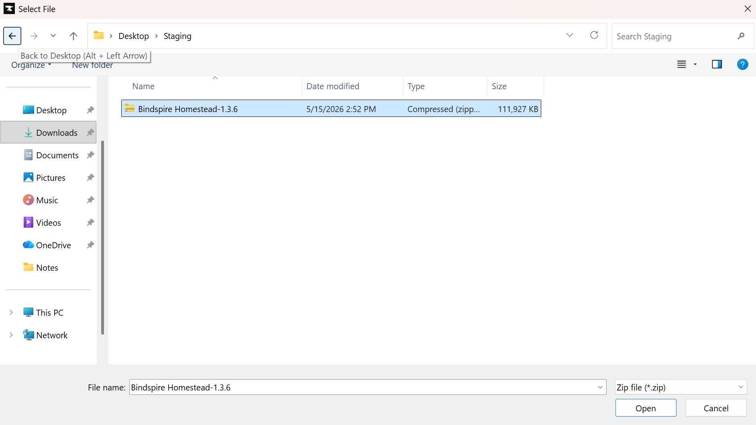Open the Organize menu
Viewport: 756px width, 425px height.
pyautogui.click(x=31, y=65)
